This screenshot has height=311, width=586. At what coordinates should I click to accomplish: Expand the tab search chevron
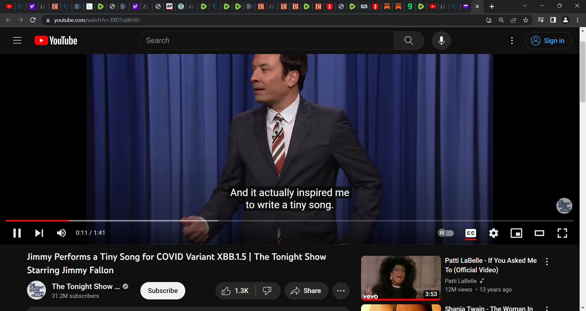[525, 6]
